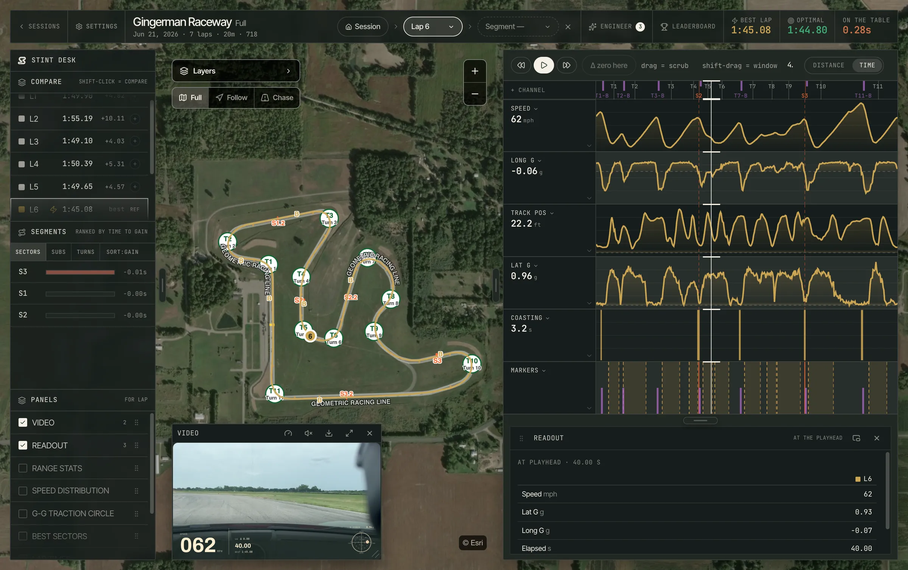Open the Engineer insights
Screen dimensions: 908x570
[x=617, y=26]
